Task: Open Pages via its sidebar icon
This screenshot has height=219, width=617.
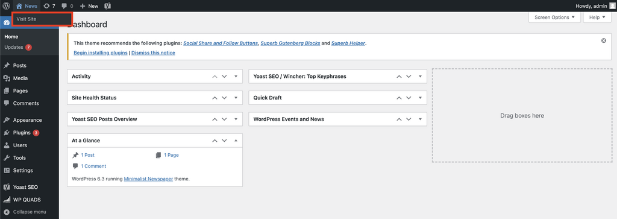Action: click(x=6, y=91)
